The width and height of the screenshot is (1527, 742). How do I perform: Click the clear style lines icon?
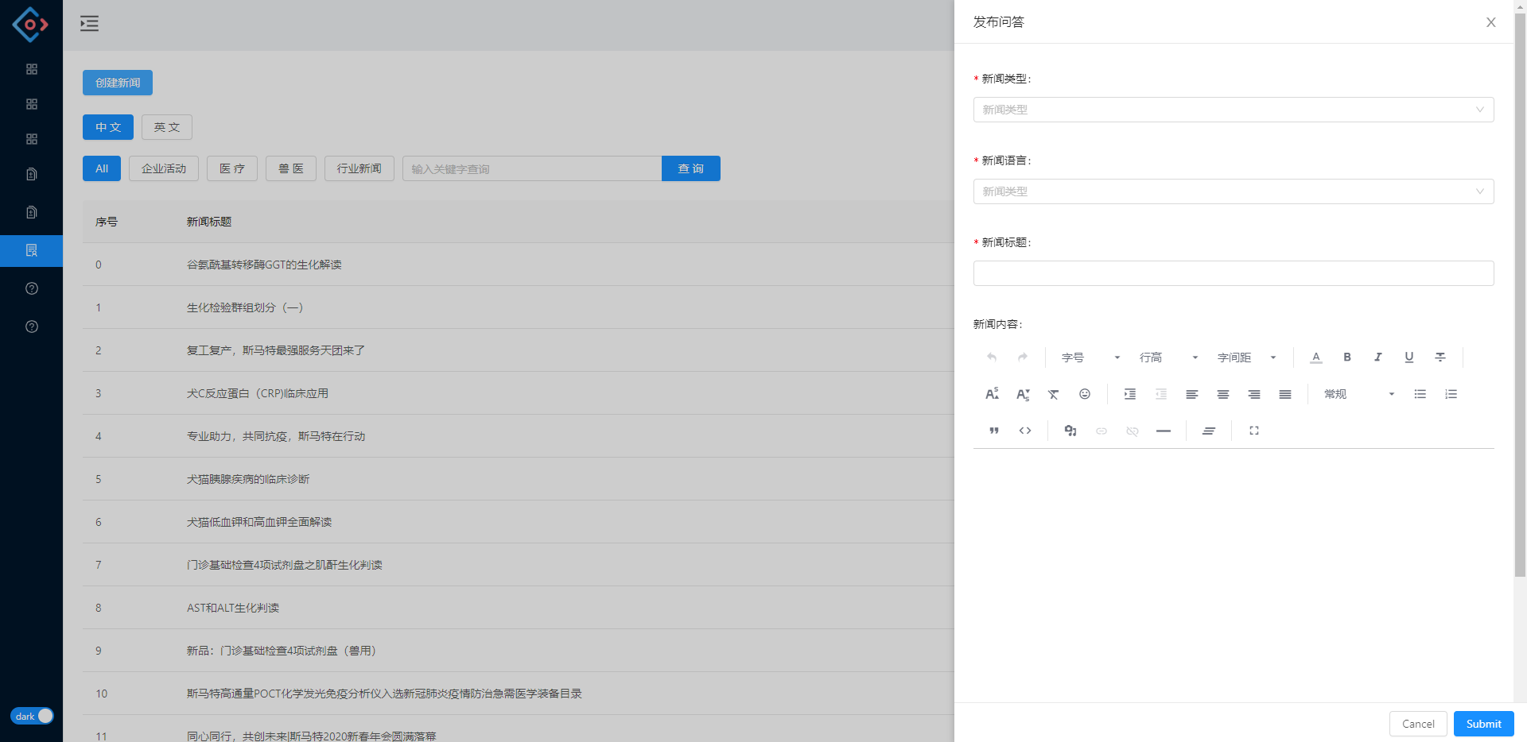pyautogui.click(x=1209, y=431)
